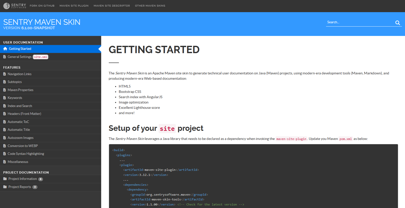Open Automatic Title page
Viewport: 405px width, 208px height.
pyautogui.click(x=51, y=130)
